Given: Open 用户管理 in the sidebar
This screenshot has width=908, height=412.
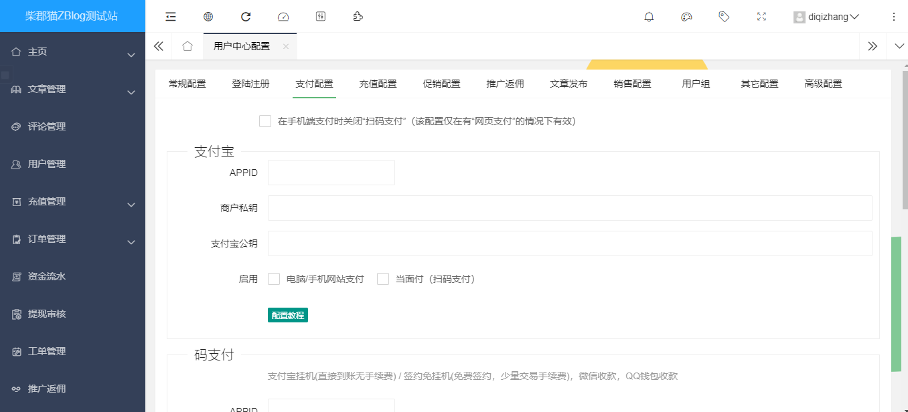Looking at the screenshot, I should (47, 164).
